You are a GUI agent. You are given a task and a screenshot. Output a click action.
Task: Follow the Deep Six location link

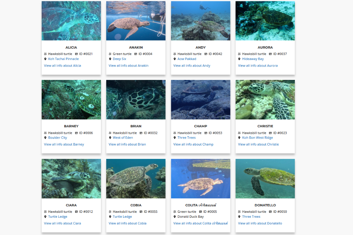(x=120, y=59)
